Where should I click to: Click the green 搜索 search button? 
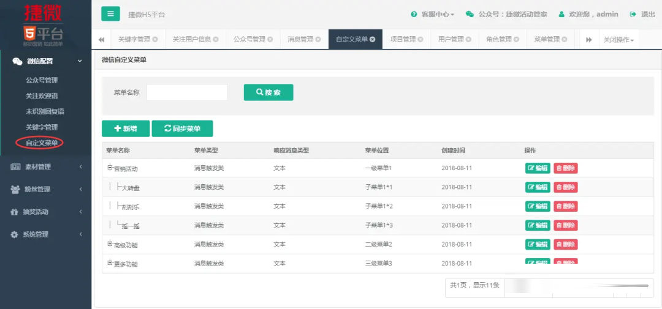pyautogui.click(x=268, y=92)
